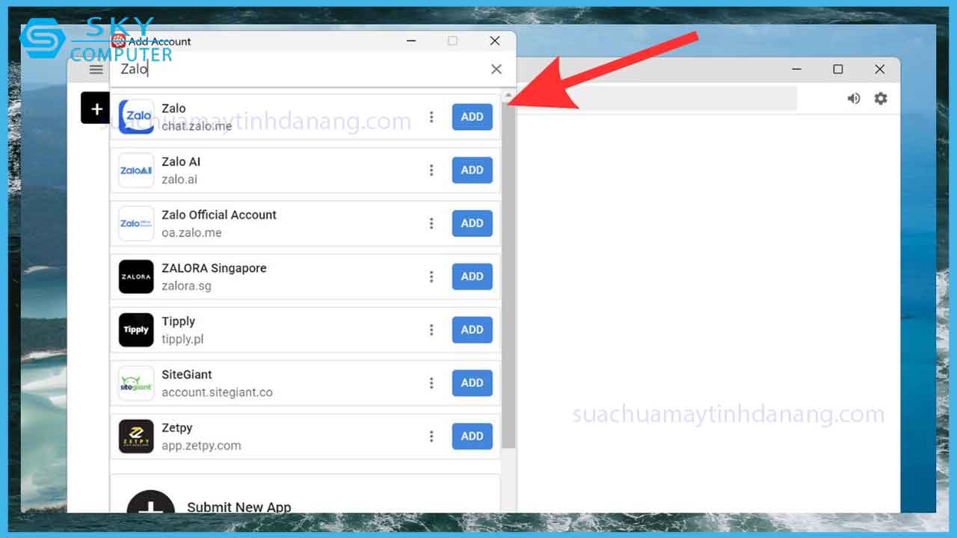957x538 pixels.
Task: Click the zalora.sg domain text
Action: point(186,286)
